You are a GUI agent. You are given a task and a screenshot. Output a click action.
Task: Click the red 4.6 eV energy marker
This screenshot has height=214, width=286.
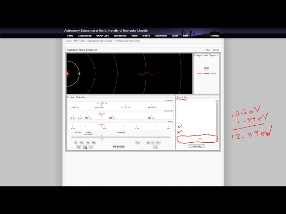point(102,125)
